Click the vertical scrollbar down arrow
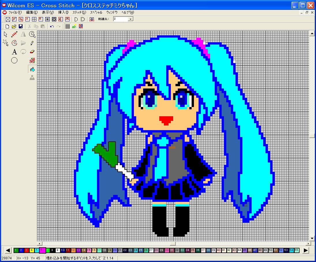 click(x=312, y=238)
